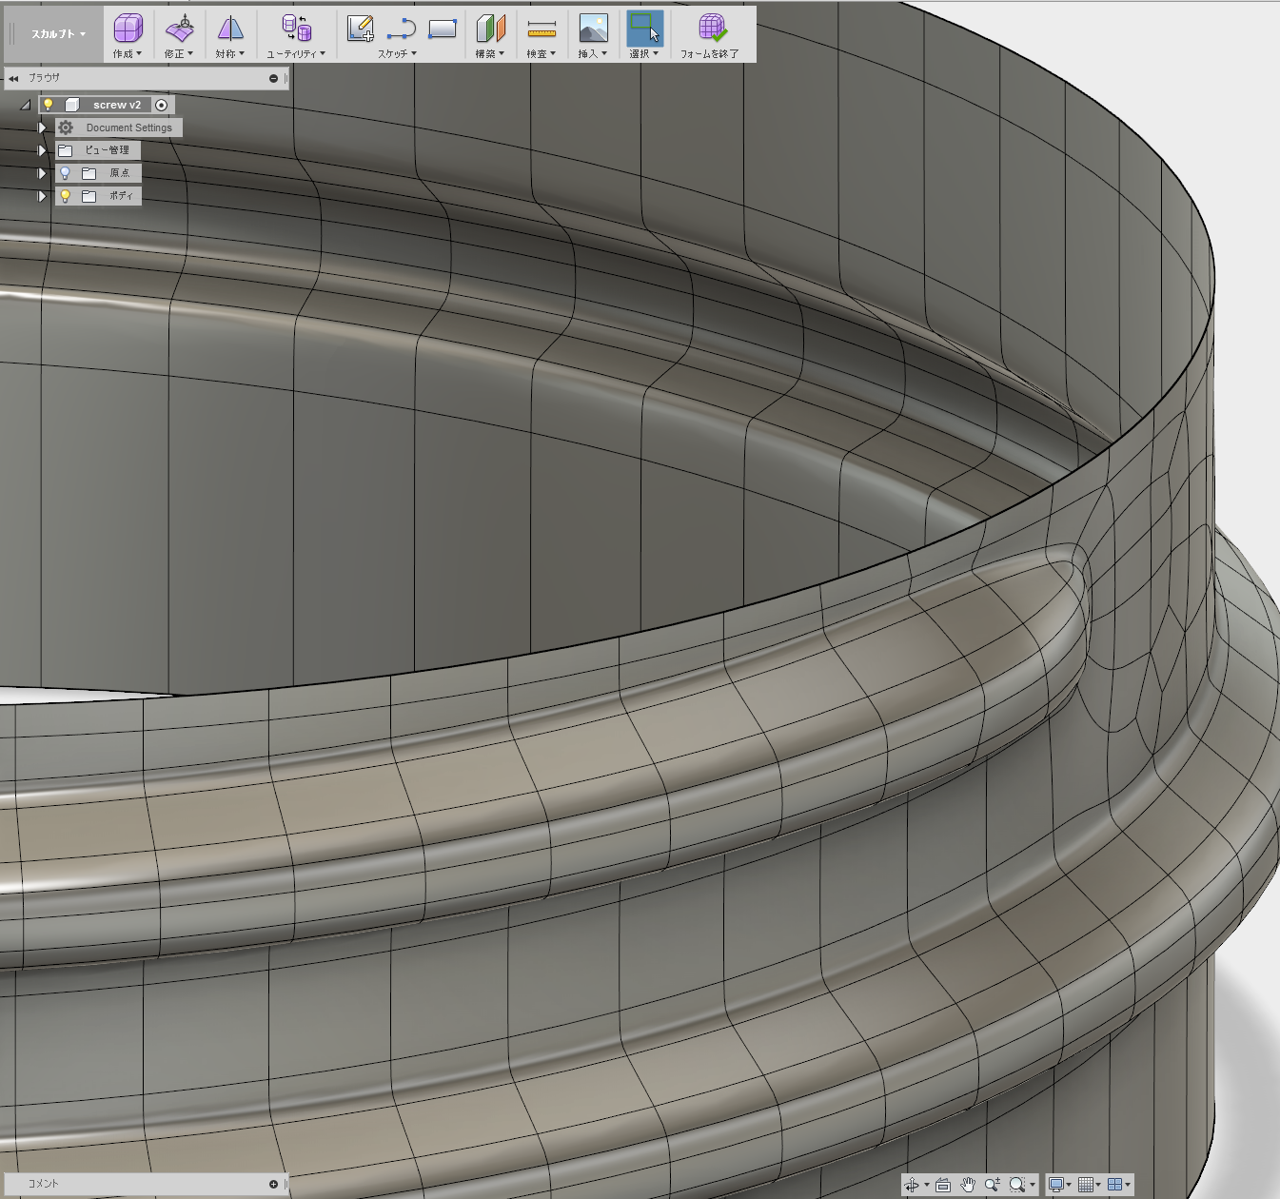Select the Pan hand tool

point(968,1185)
